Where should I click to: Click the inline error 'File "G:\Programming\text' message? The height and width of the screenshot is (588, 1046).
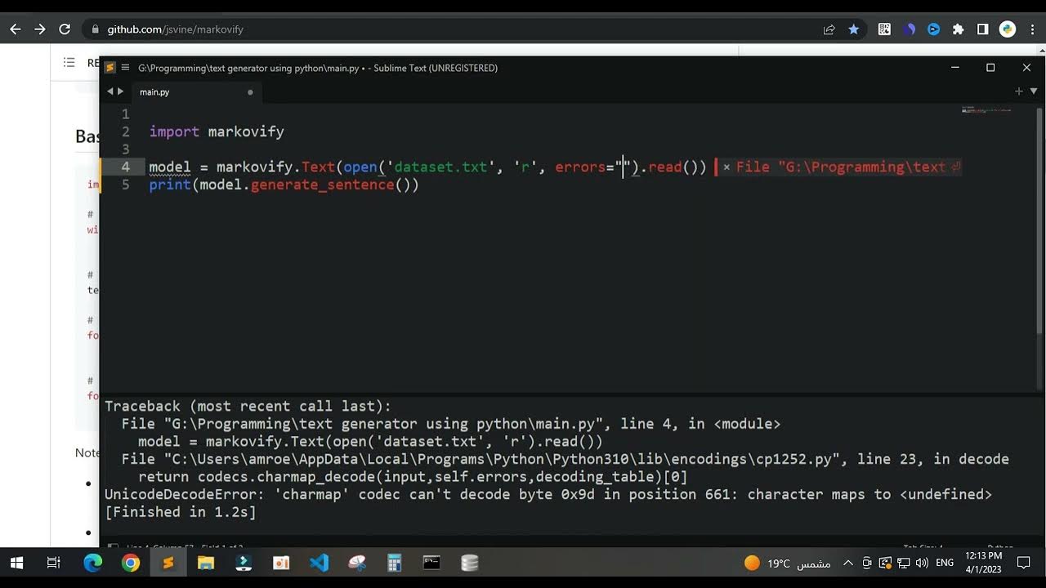click(841, 167)
